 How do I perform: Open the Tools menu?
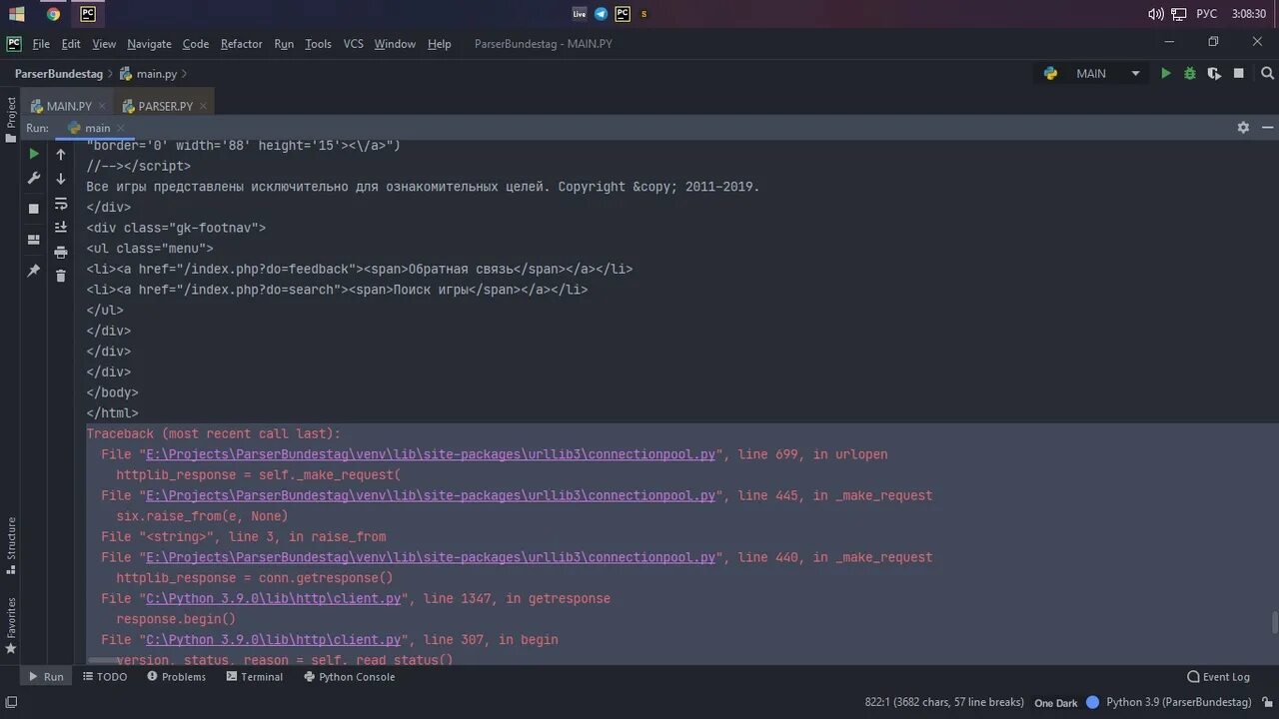pos(319,44)
